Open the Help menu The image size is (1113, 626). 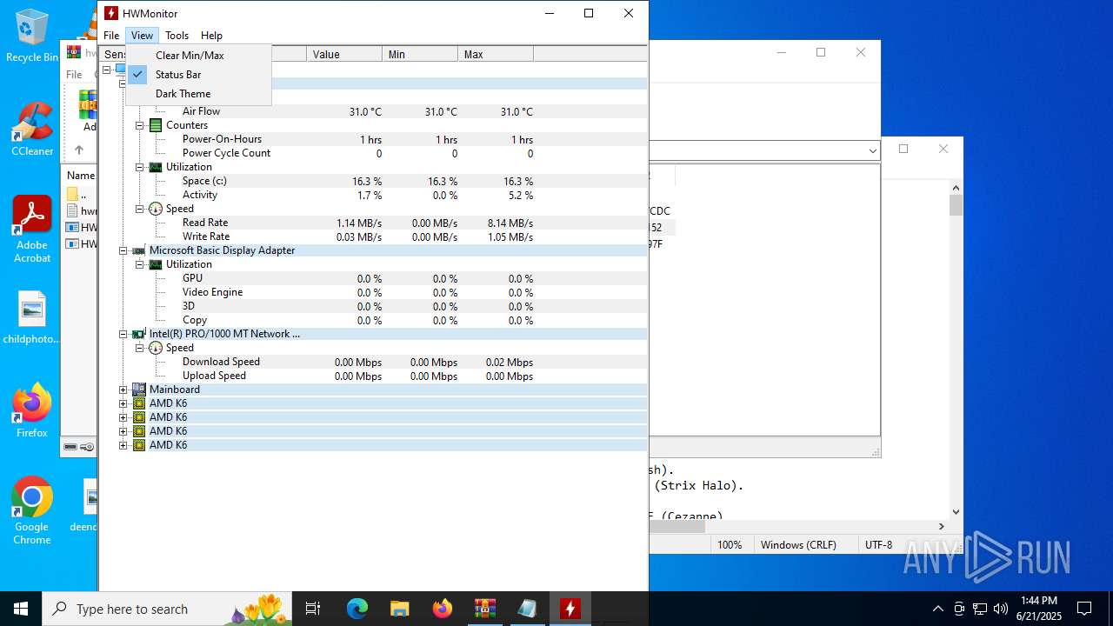pyautogui.click(x=211, y=36)
